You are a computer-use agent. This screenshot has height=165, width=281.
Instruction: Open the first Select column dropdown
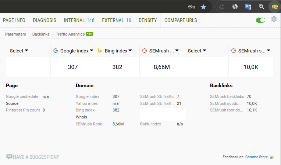click(19, 51)
